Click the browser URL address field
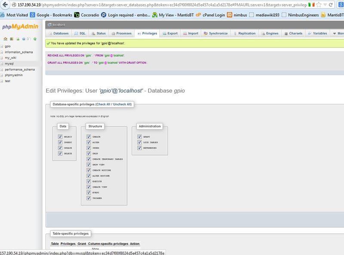344x255 pixels. 162,5
